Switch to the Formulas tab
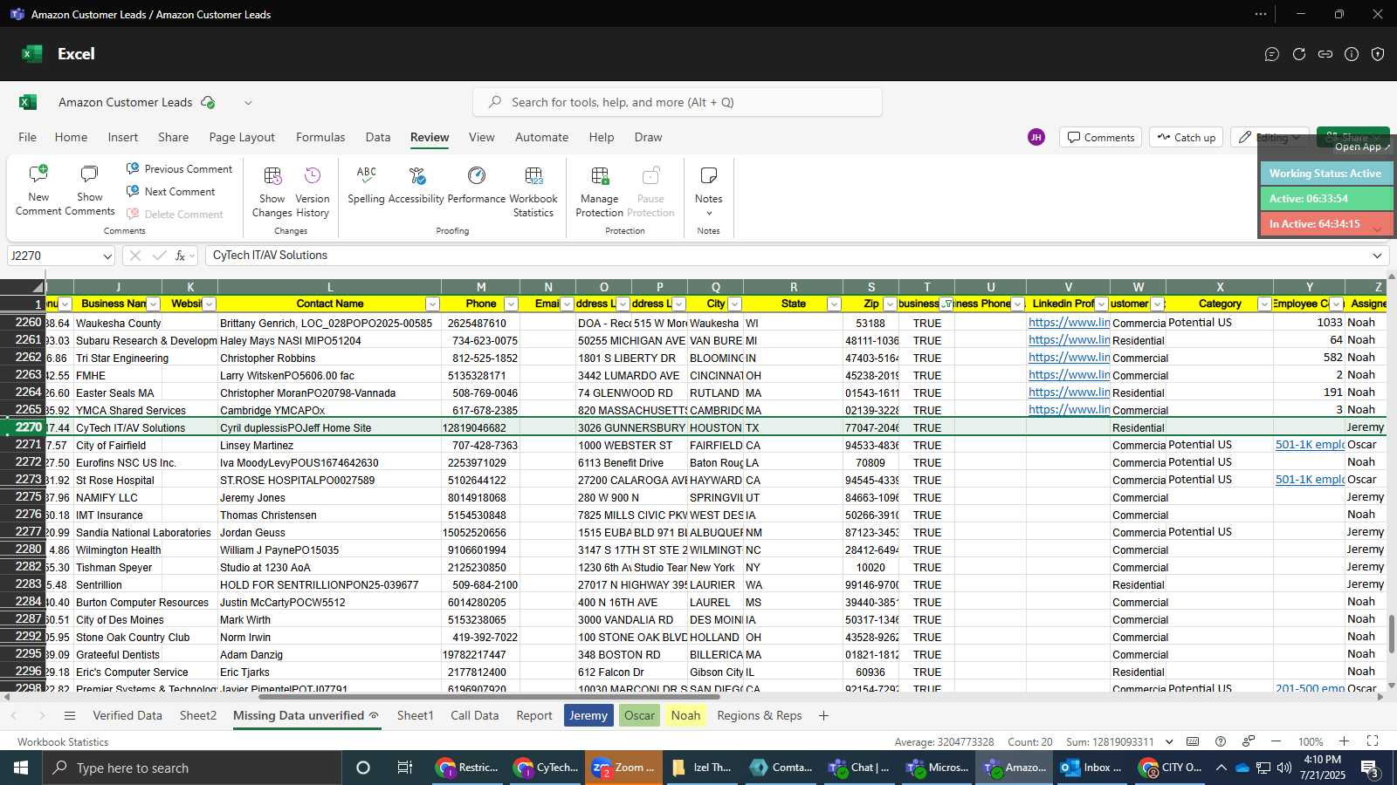 320,137
